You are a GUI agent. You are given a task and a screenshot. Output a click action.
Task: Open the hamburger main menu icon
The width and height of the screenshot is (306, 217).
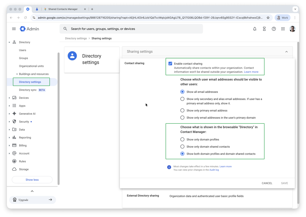pos(14,29)
